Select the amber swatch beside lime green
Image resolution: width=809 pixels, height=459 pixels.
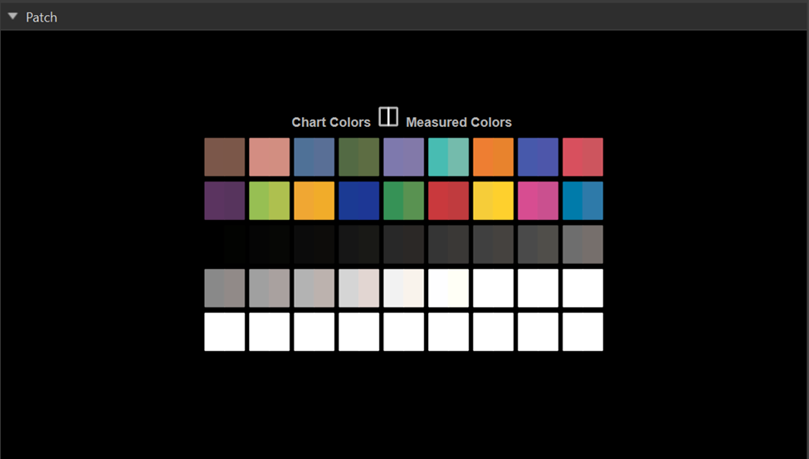click(314, 201)
